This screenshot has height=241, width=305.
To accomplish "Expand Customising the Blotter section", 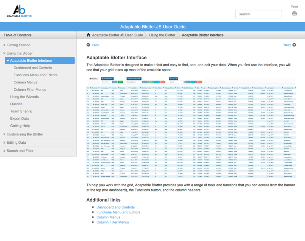I will (4, 134).
